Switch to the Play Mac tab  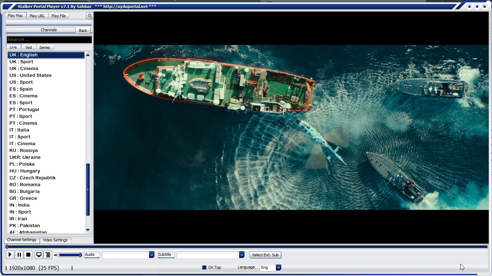[15, 15]
